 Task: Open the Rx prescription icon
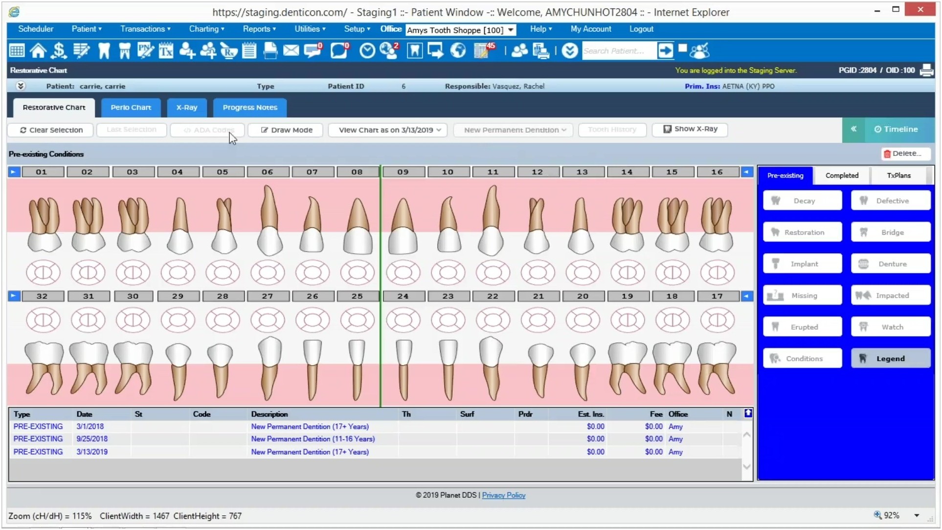(228, 50)
